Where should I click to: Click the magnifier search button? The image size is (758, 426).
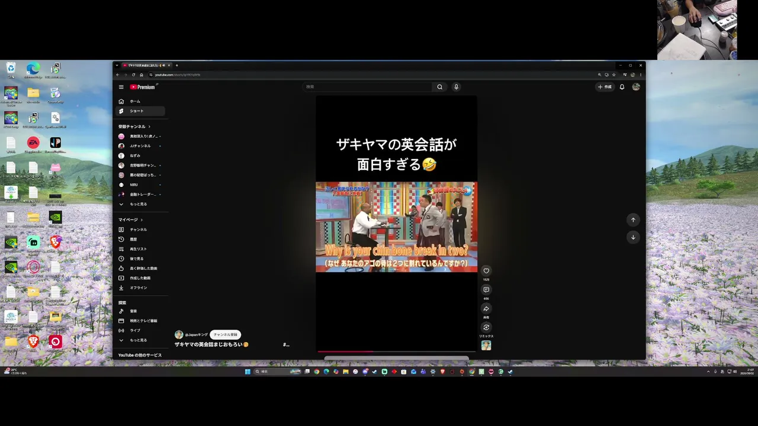pyautogui.click(x=440, y=87)
